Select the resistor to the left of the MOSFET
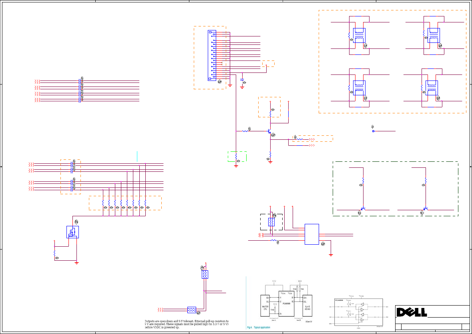472x334 pixels. coord(54,253)
